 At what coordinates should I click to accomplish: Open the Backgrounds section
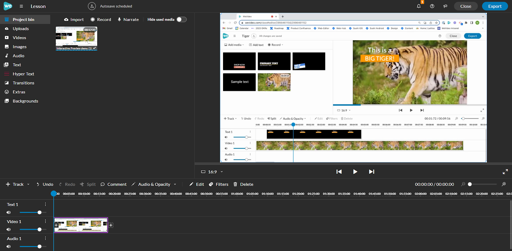25,101
